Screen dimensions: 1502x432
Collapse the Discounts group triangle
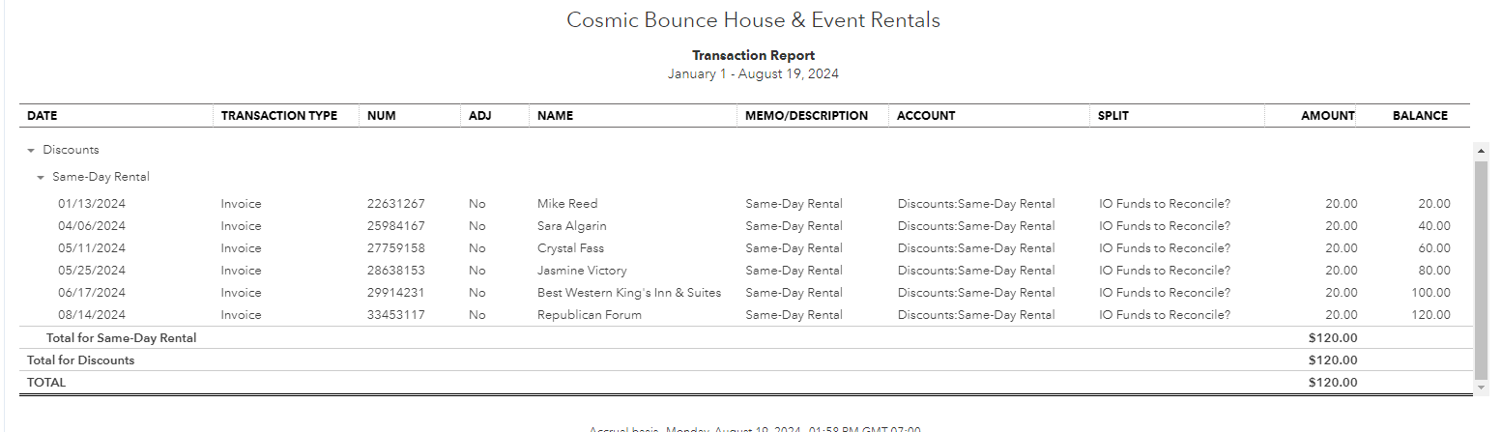(x=32, y=151)
